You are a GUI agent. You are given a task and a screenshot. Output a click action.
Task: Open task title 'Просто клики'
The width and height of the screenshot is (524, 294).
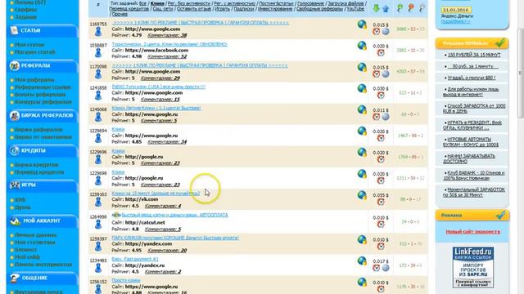126,280
